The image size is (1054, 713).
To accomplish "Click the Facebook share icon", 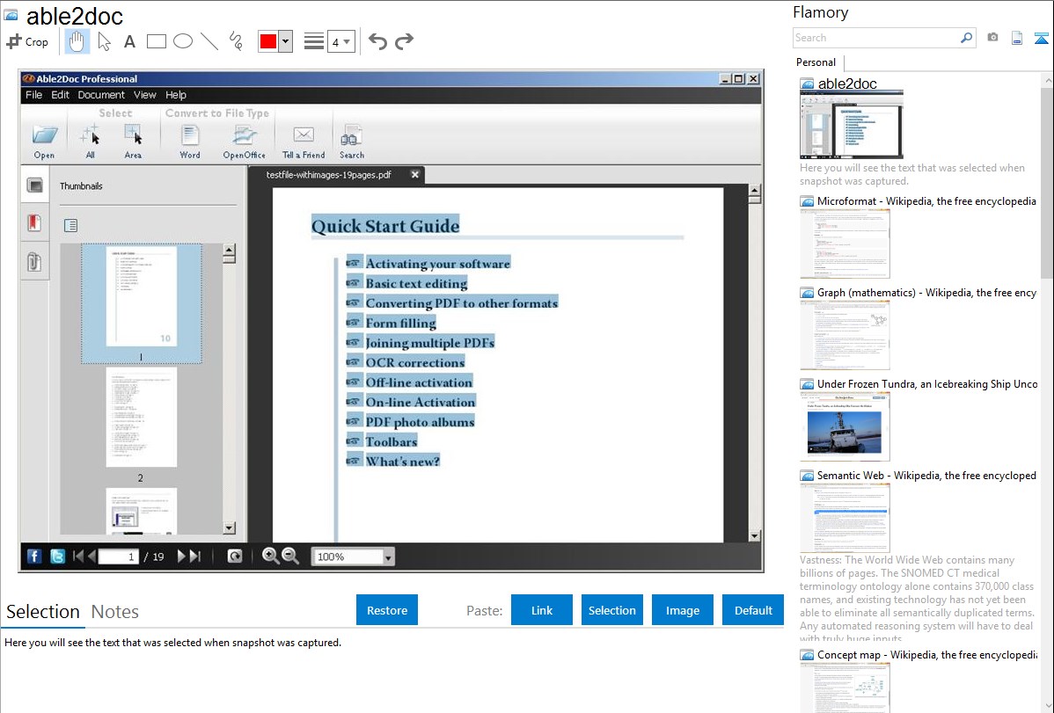I will (34, 557).
